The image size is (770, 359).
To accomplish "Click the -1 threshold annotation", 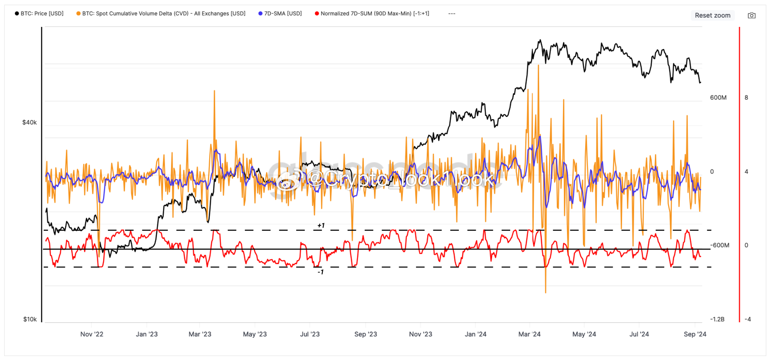I will [x=320, y=272].
